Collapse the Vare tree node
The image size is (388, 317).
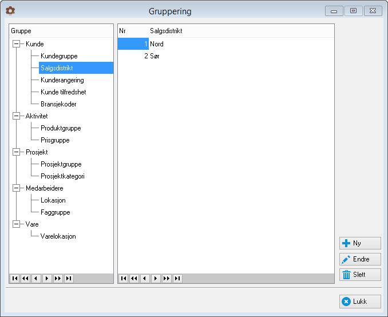[x=17, y=224]
